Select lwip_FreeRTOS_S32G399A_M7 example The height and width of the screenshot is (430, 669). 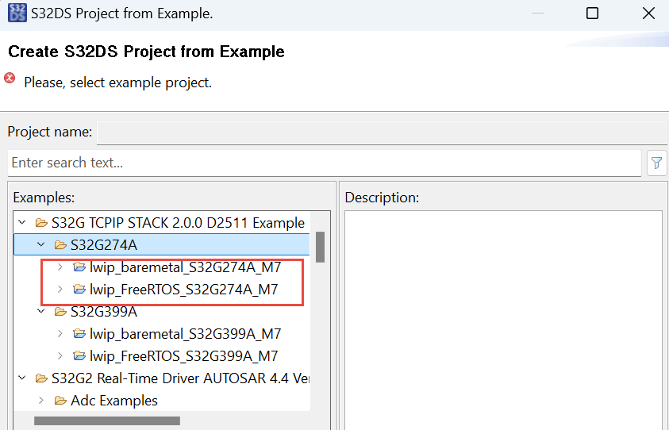coord(183,355)
